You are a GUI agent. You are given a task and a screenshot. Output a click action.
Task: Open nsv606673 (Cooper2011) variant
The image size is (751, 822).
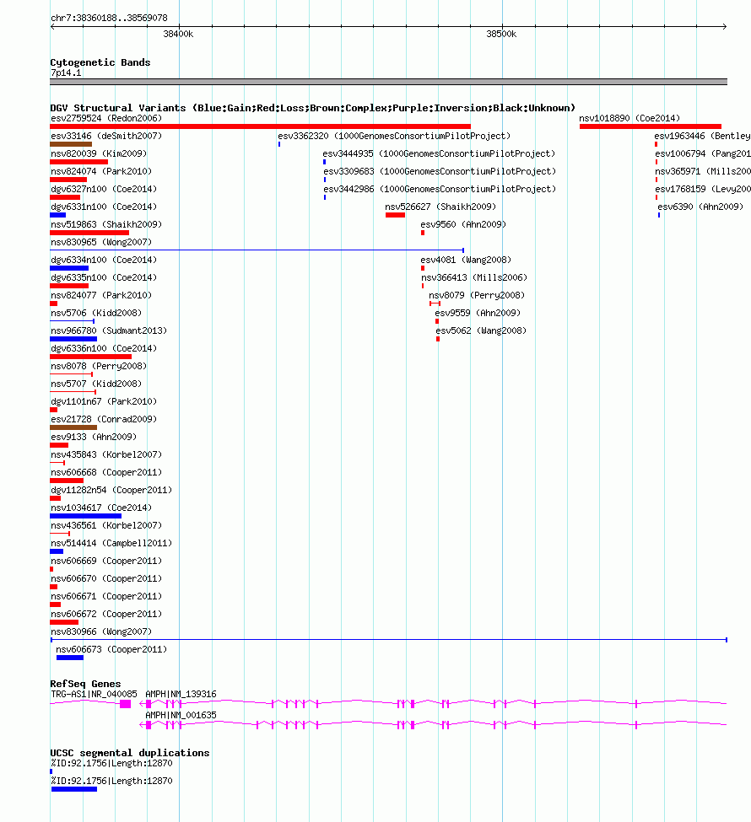click(x=111, y=650)
